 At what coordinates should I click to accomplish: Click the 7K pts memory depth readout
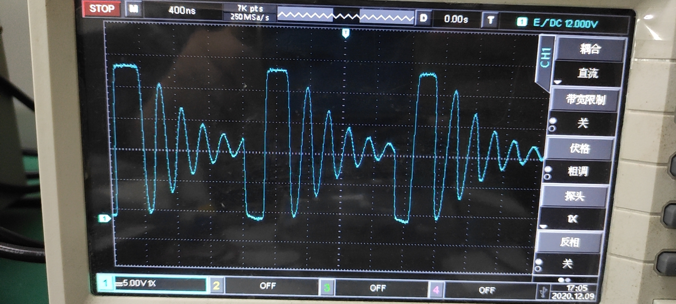click(250, 8)
